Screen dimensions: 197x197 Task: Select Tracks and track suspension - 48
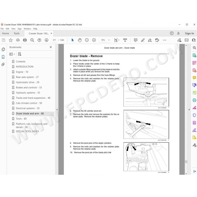click(33, 98)
